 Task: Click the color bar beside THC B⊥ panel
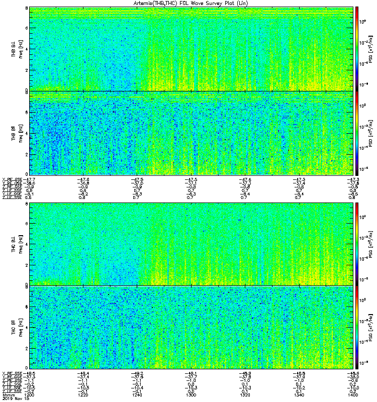click(357, 244)
